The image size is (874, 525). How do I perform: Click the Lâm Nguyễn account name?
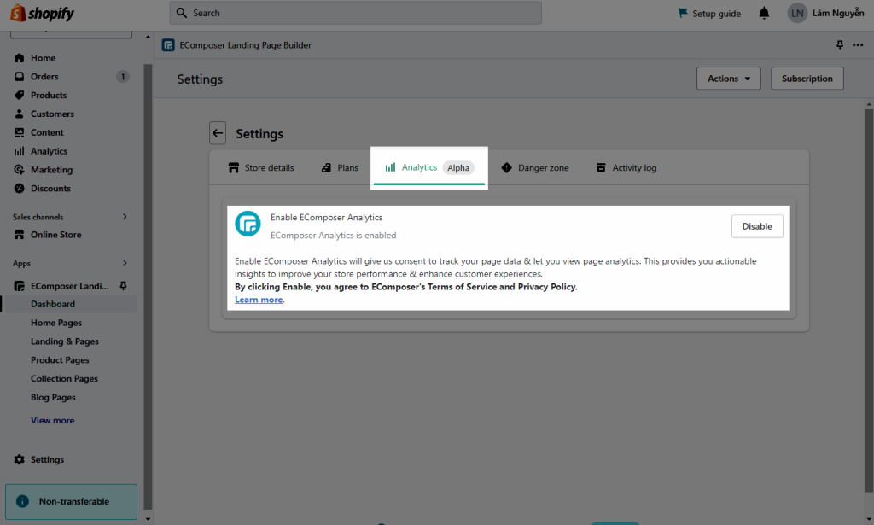pyautogui.click(x=838, y=13)
